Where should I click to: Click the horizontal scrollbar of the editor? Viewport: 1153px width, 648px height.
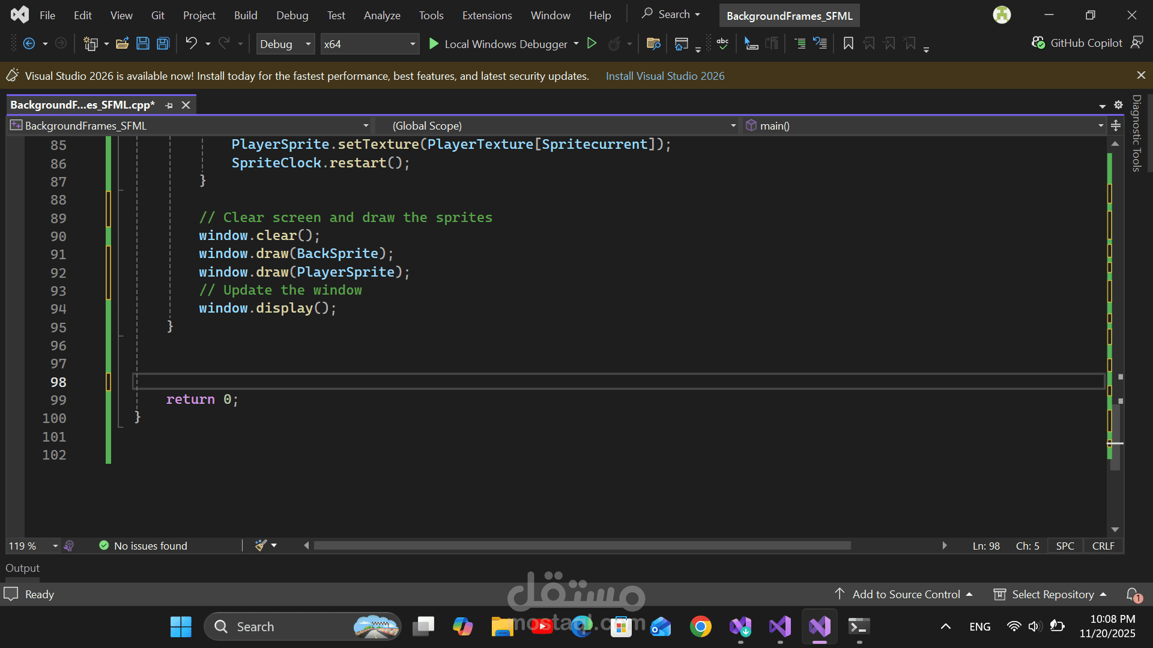tap(581, 545)
